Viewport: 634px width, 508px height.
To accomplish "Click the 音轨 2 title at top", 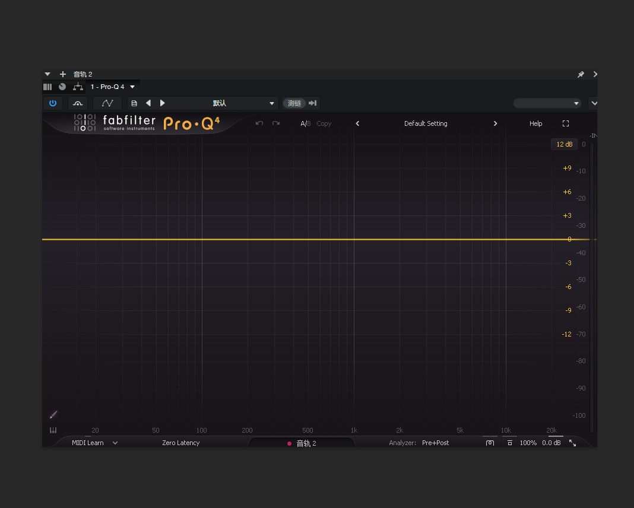I will [x=83, y=74].
